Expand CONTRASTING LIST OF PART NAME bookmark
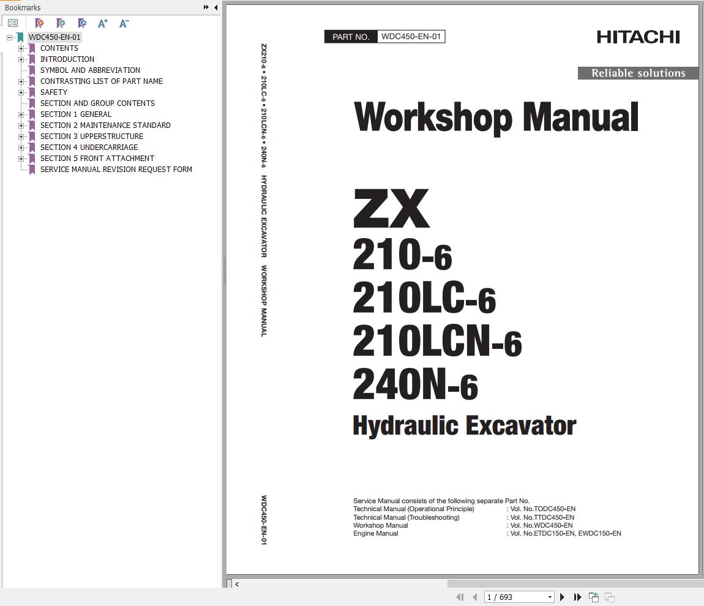The height and width of the screenshot is (606, 704). [21, 81]
